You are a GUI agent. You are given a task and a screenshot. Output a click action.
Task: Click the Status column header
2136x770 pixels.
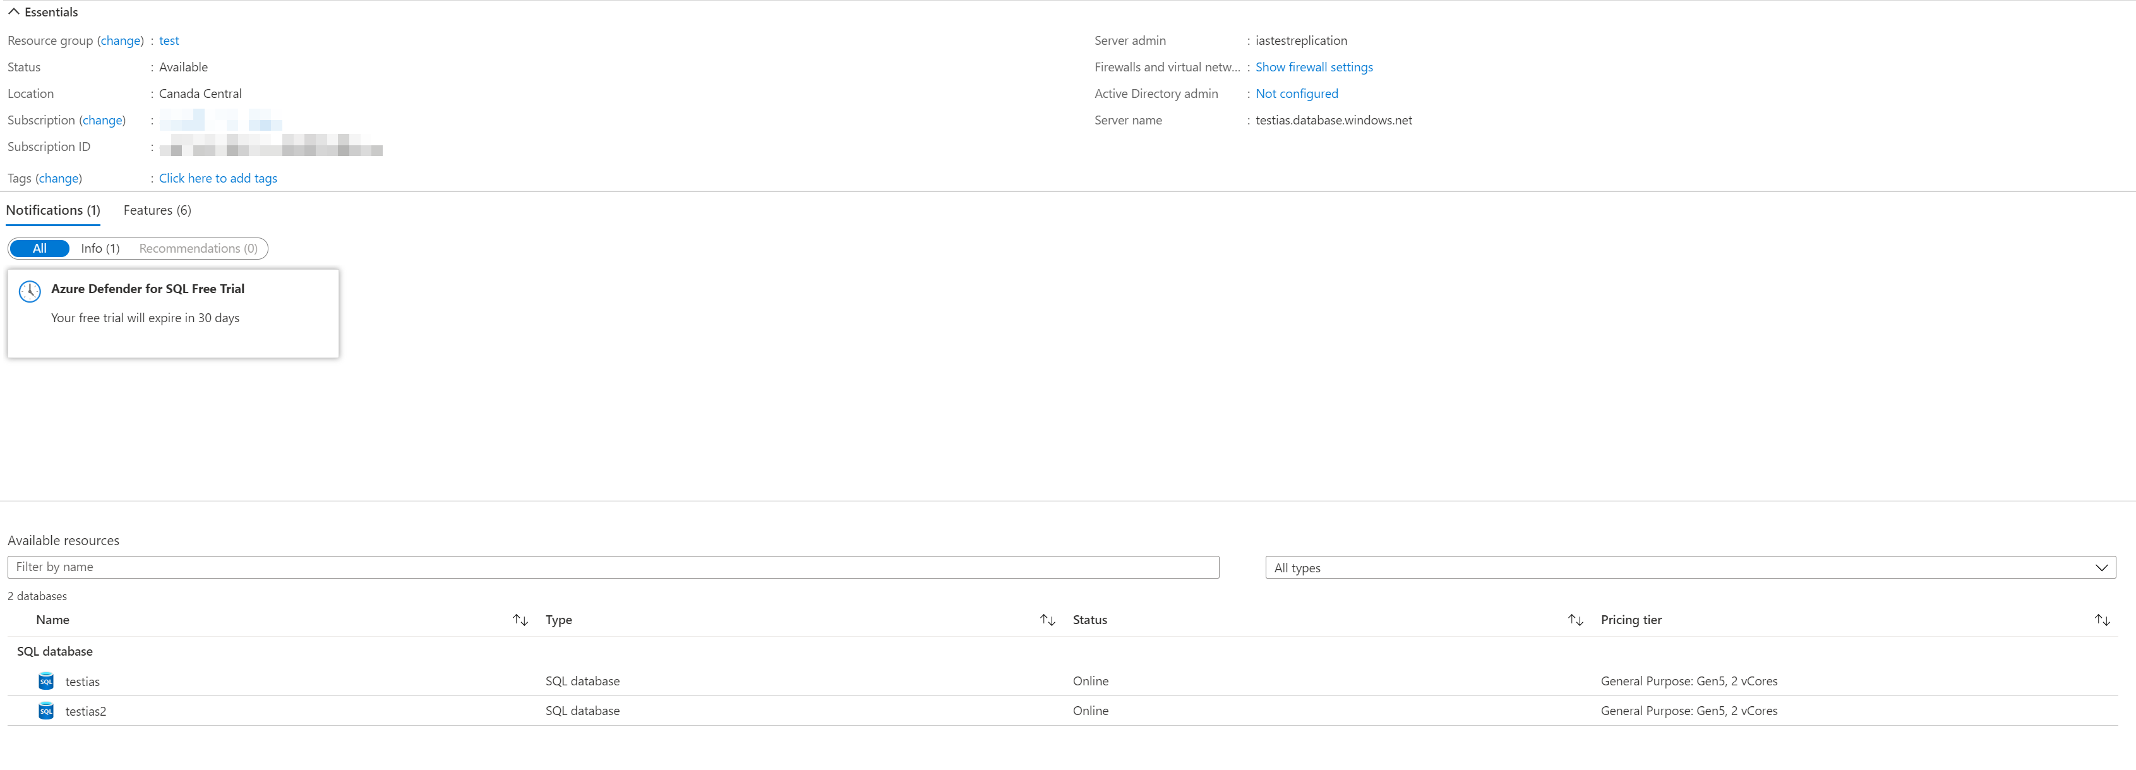click(x=1089, y=621)
